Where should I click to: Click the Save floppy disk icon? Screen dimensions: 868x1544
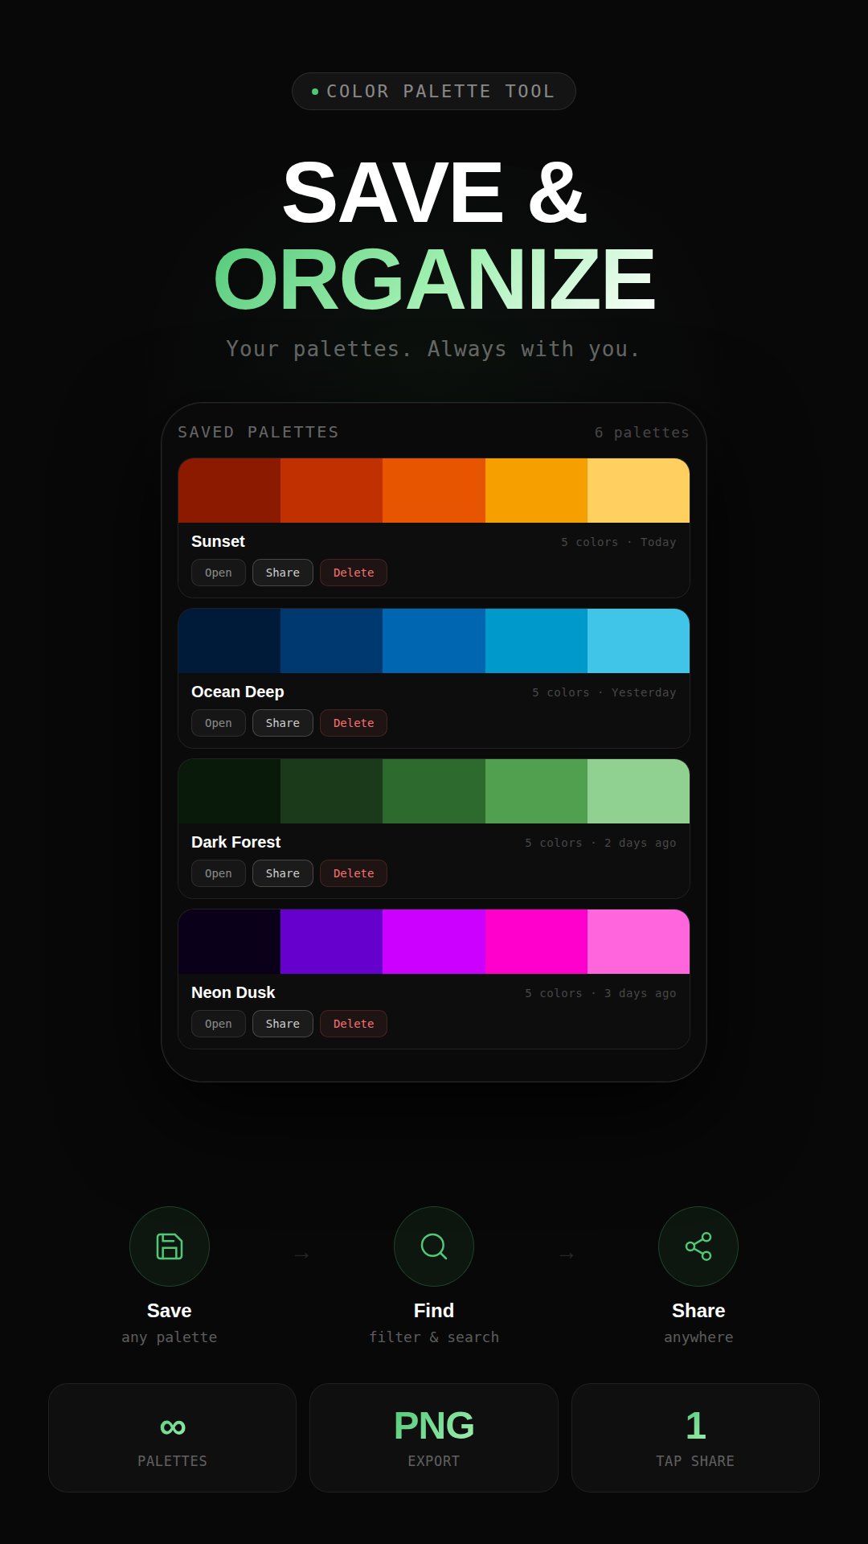click(x=169, y=1246)
